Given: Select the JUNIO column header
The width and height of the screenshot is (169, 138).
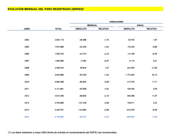Looking at the screenshot, I should pos(27,29).
